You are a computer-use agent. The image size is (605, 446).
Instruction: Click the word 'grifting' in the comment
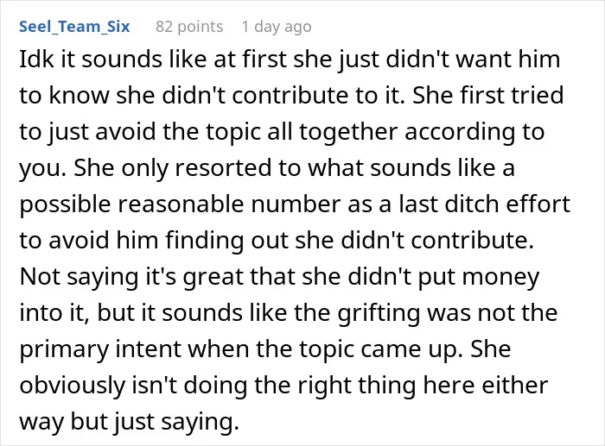[x=379, y=313]
